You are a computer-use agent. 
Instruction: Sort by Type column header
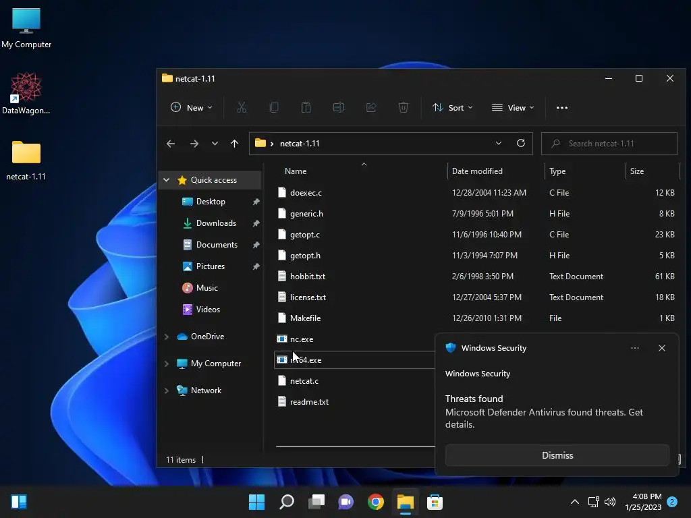pos(557,171)
